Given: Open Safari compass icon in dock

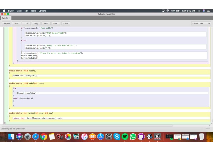Looking at the screenshot, I should (x=36, y=137).
